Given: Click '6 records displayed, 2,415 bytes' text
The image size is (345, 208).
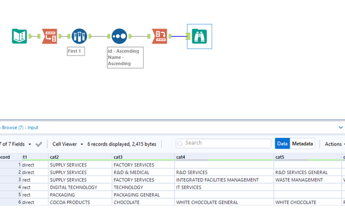Looking at the screenshot, I should click(x=122, y=144).
